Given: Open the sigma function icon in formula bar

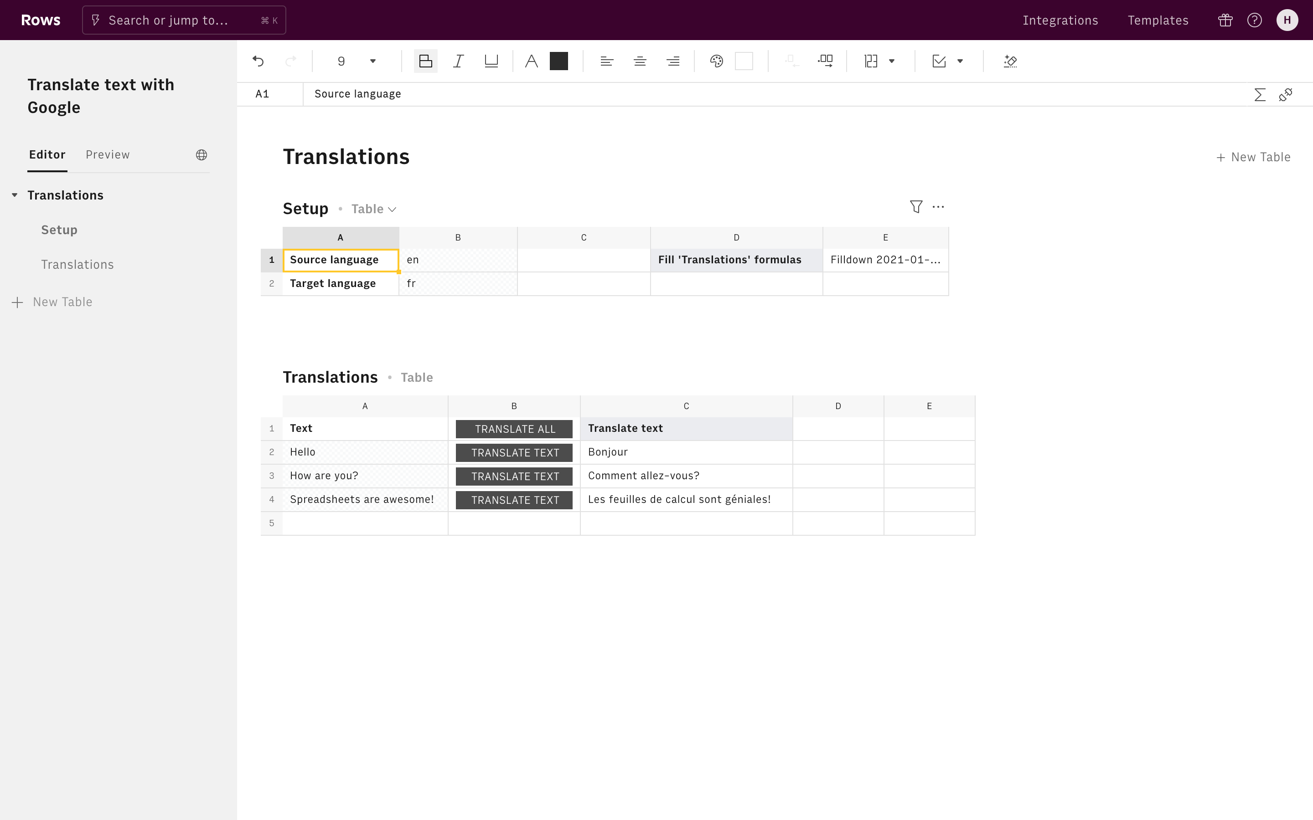Looking at the screenshot, I should point(1260,95).
